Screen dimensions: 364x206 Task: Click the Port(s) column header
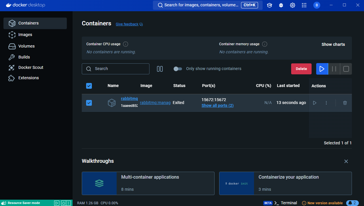click(x=209, y=86)
